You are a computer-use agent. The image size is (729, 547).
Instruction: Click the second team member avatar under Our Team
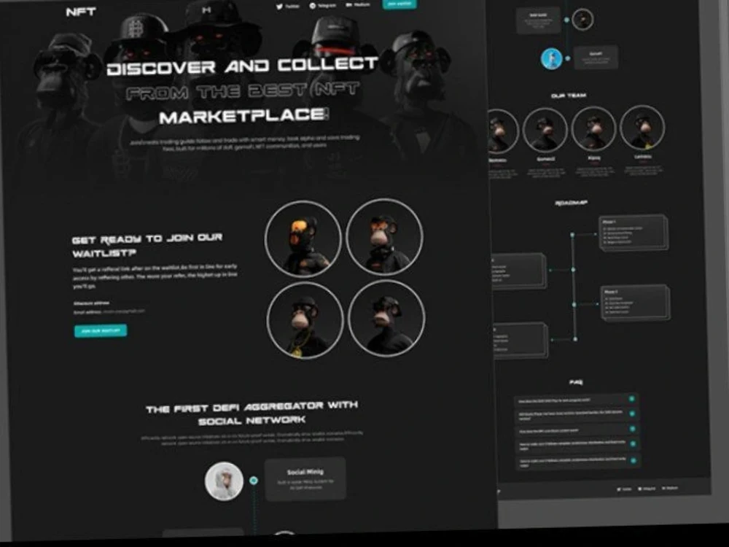[x=545, y=131]
